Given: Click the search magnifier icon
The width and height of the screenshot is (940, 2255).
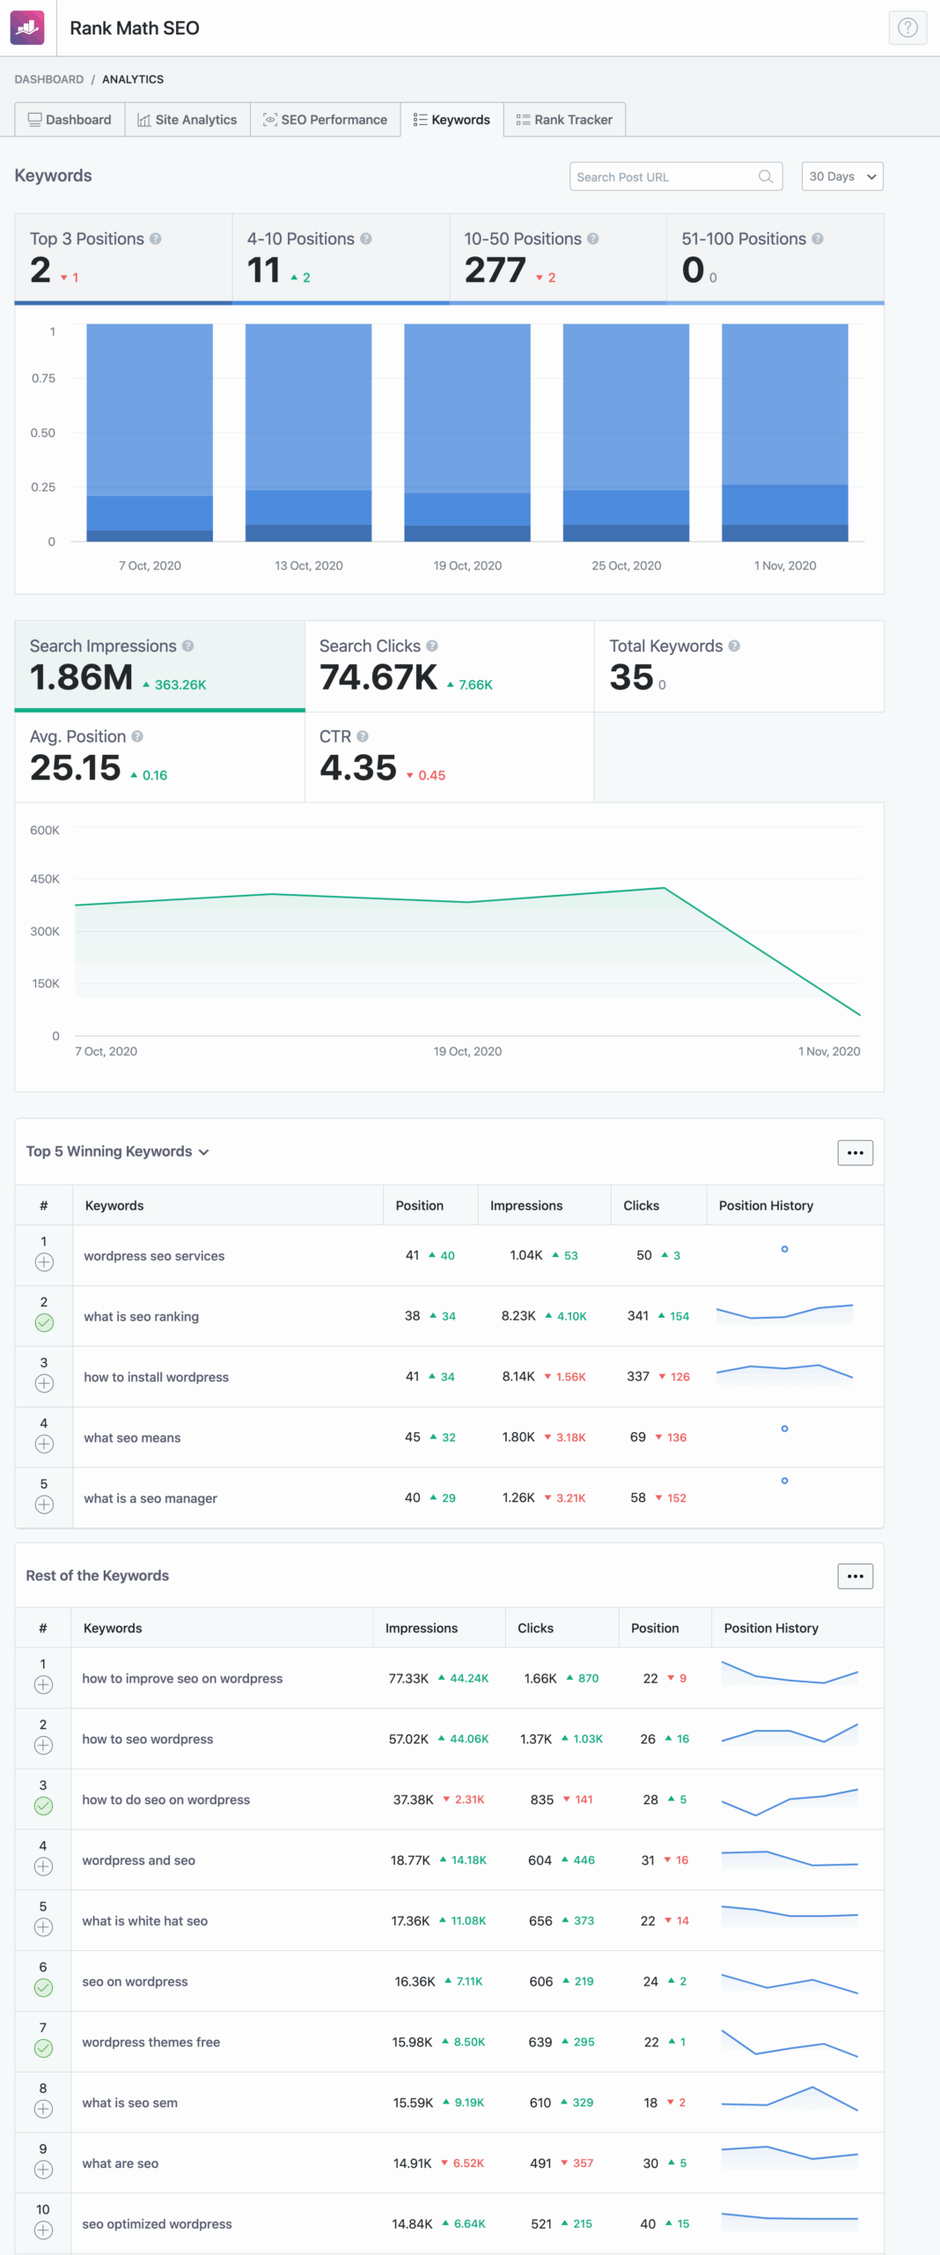Looking at the screenshot, I should click(766, 176).
